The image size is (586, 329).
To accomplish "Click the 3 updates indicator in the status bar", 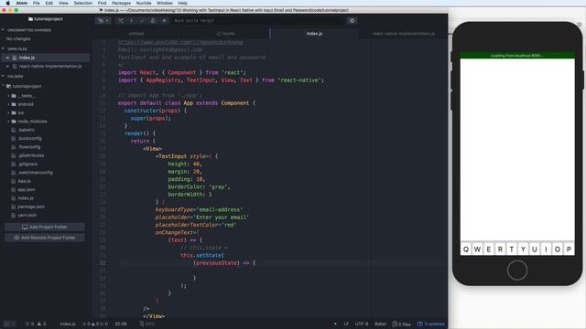I will pyautogui.click(x=431, y=324).
